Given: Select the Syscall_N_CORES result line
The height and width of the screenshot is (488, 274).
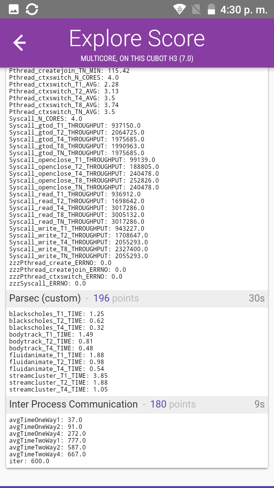Looking at the screenshot, I should point(46,119).
